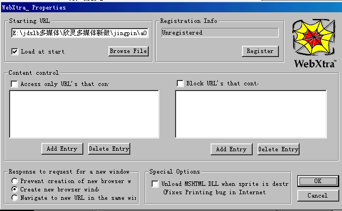Image resolution: width=342 pixels, height=211 pixels.
Task: Click into the Starting URL text field
Action: coord(80,33)
